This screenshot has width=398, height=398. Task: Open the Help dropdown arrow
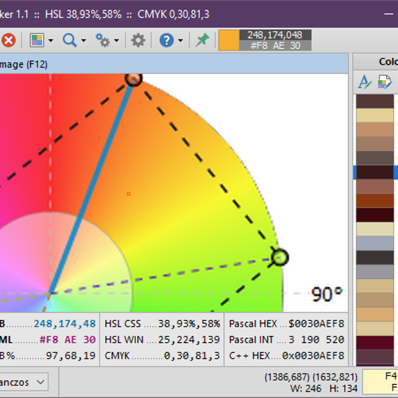[x=180, y=41]
